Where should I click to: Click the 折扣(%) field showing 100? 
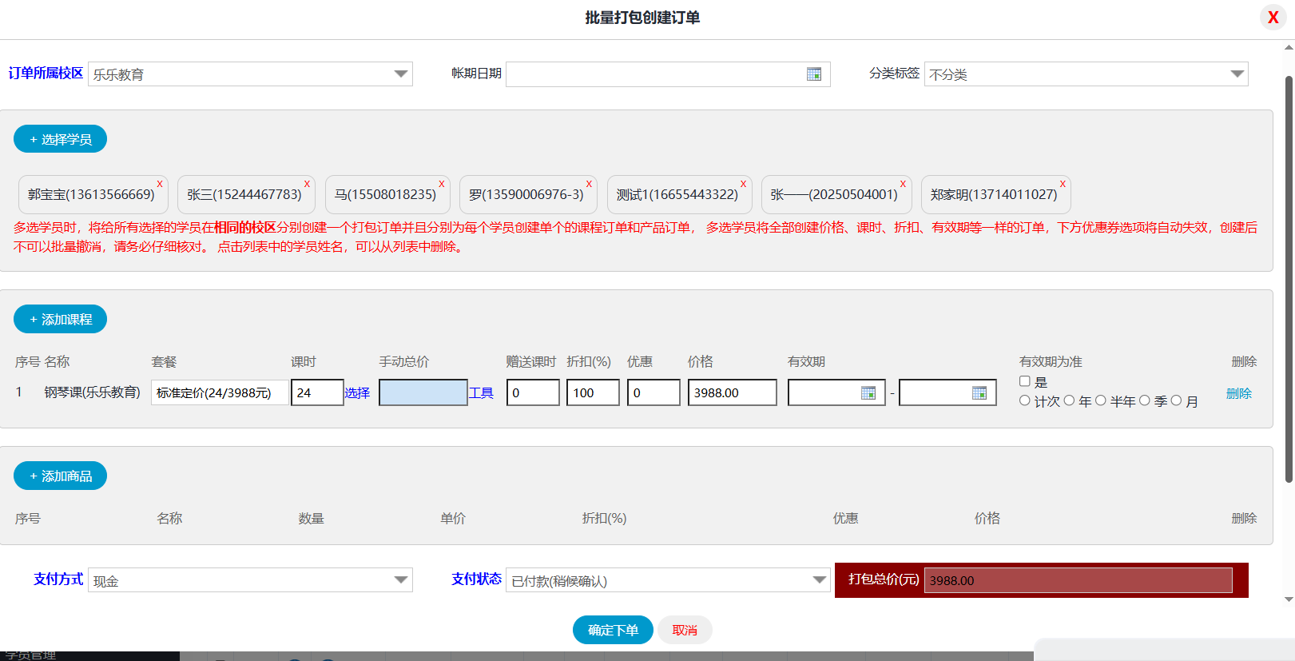tap(593, 392)
